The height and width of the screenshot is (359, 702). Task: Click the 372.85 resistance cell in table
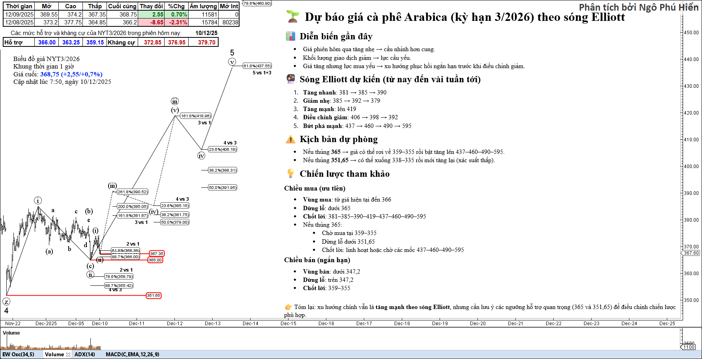[152, 43]
